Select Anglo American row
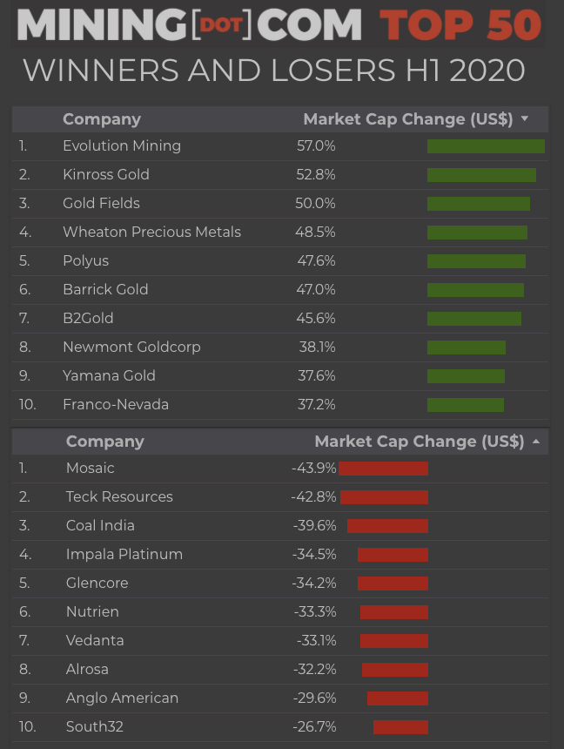This screenshot has height=749, width=564. point(122,698)
